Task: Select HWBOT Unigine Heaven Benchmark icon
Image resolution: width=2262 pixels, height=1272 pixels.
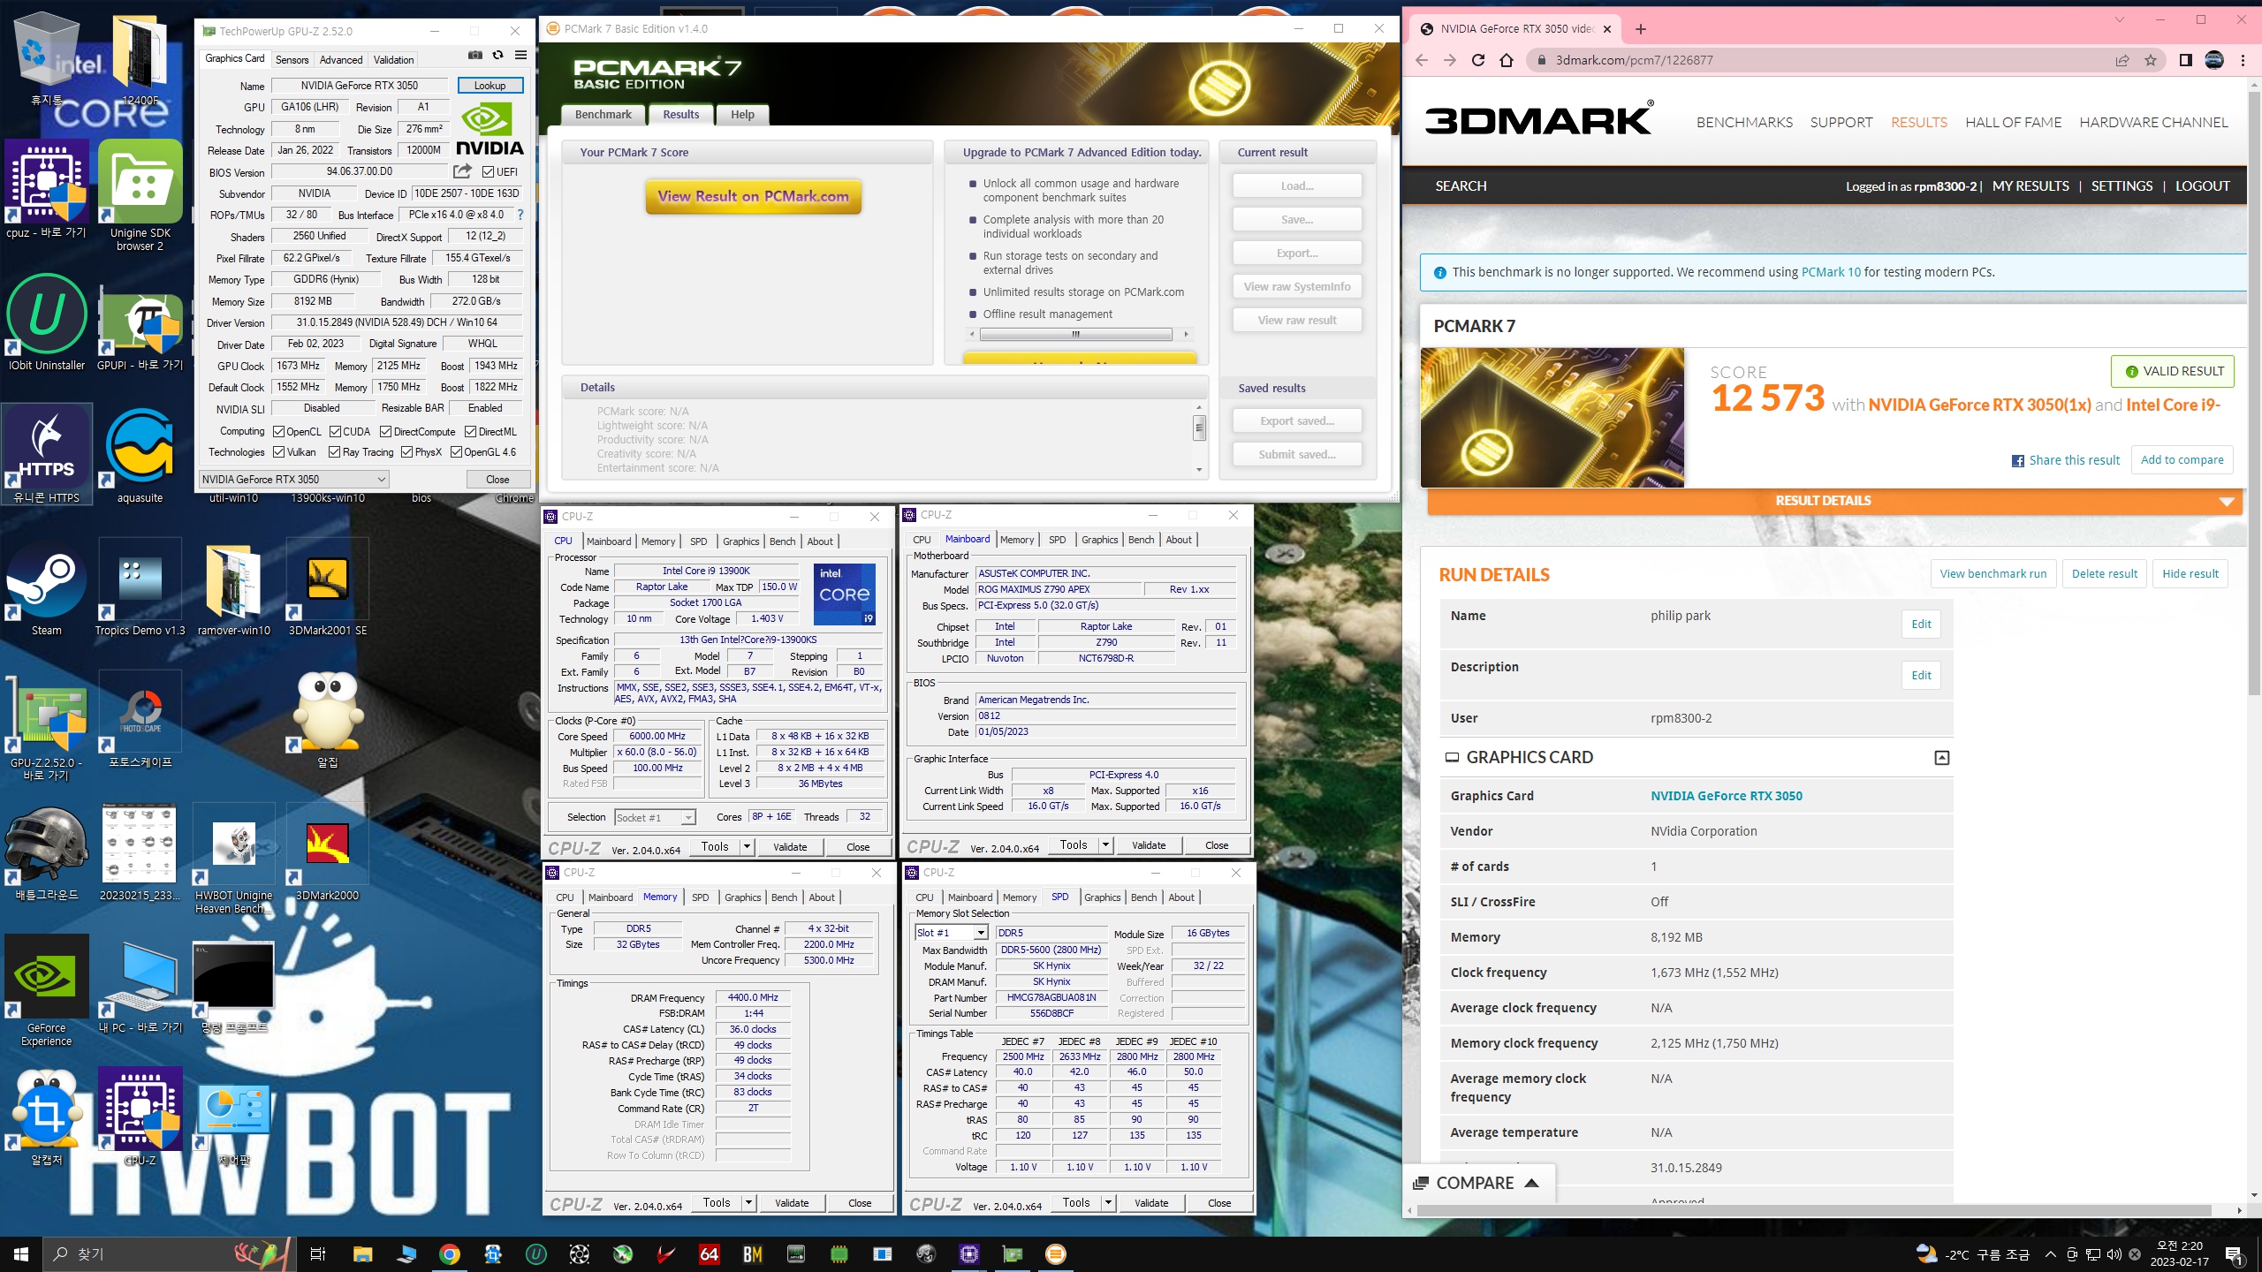Action: pyautogui.click(x=234, y=859)
